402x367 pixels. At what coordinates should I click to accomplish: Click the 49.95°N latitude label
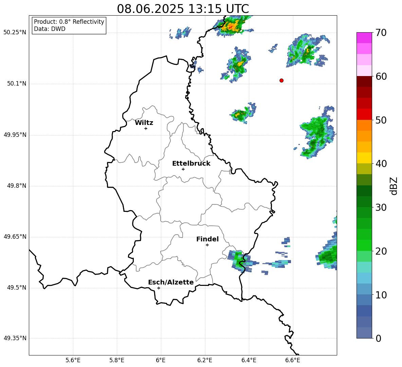15,135
